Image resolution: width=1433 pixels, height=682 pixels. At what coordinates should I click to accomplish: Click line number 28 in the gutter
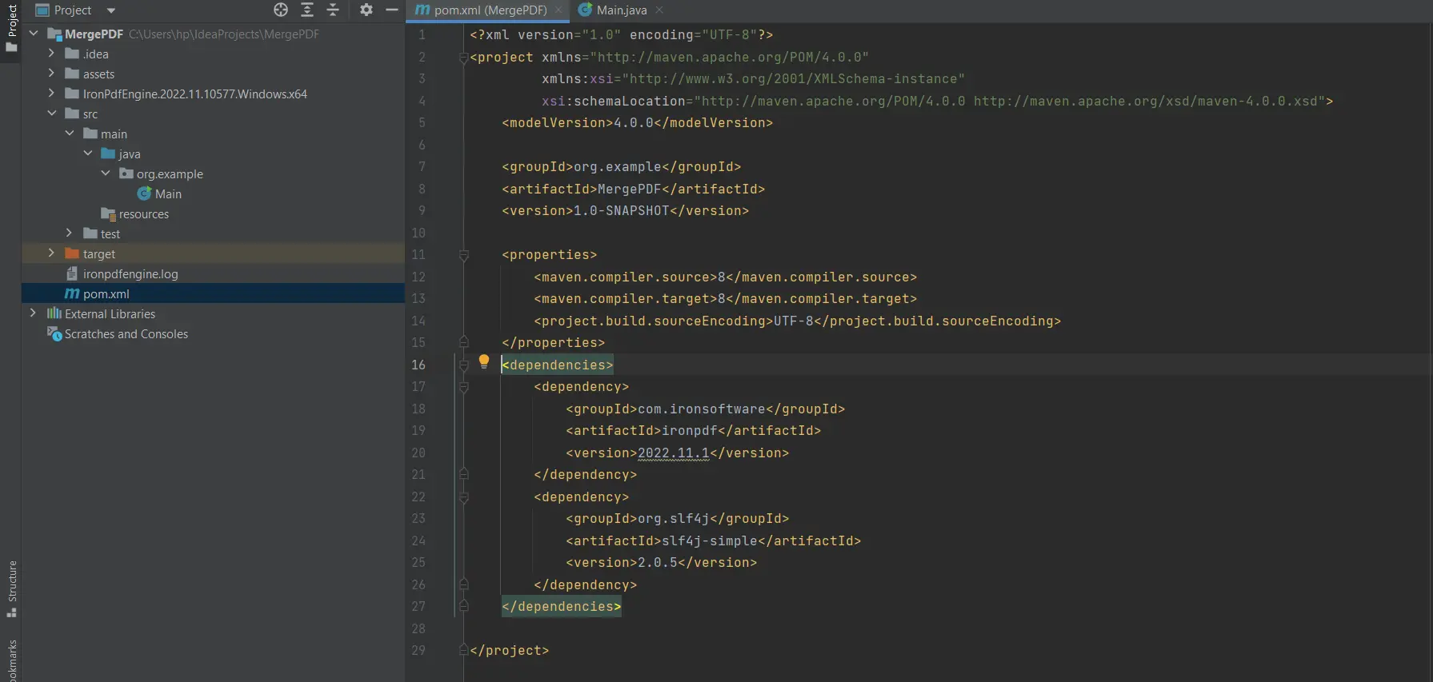coord(418,628)
